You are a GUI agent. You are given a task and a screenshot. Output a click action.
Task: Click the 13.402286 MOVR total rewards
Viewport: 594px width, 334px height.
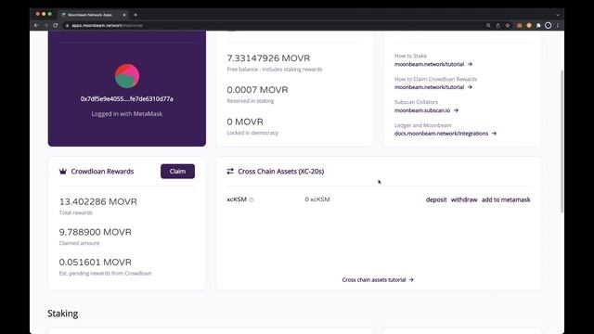98,201
